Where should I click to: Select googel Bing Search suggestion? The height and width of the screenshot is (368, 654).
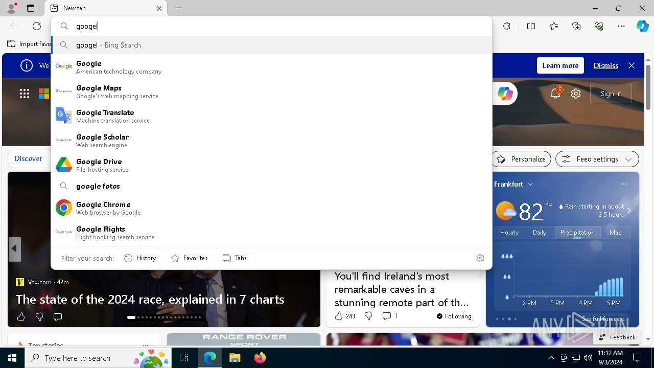pos(271,45)
